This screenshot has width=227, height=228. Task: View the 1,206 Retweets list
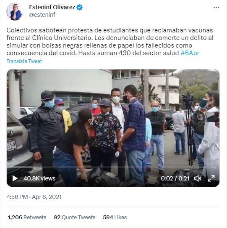coord(27,217)
